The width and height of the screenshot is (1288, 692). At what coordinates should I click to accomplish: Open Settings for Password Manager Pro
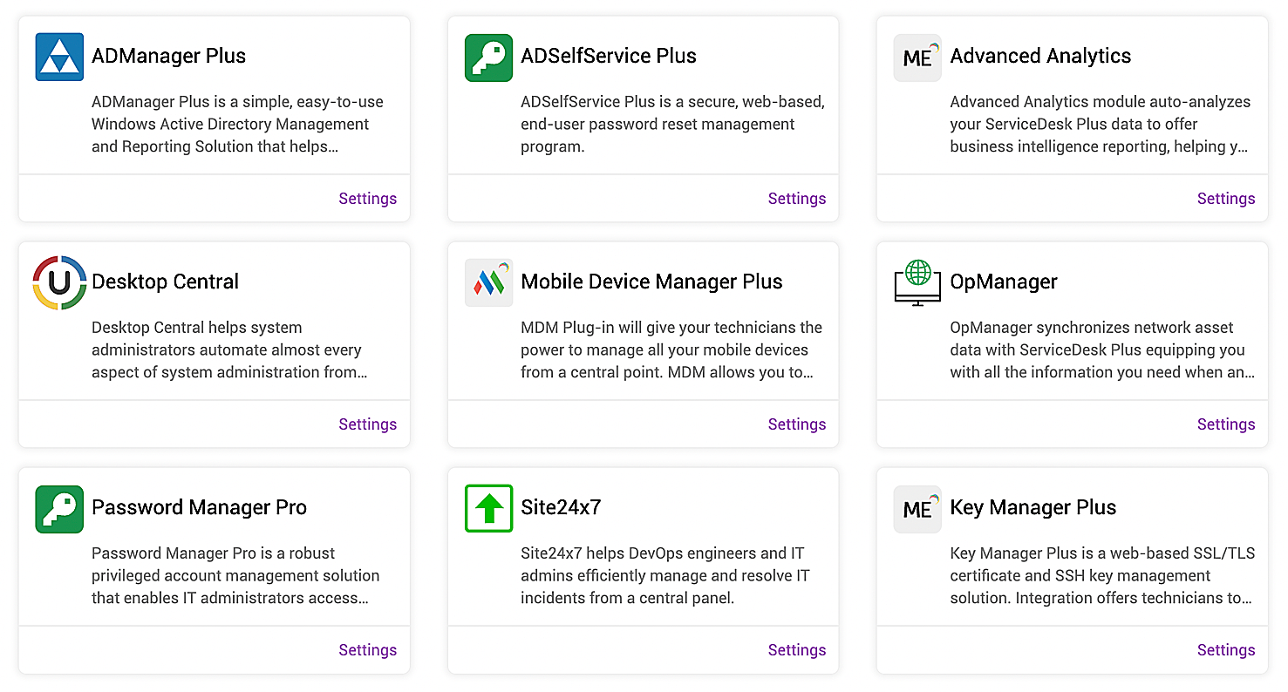point(367,650)
